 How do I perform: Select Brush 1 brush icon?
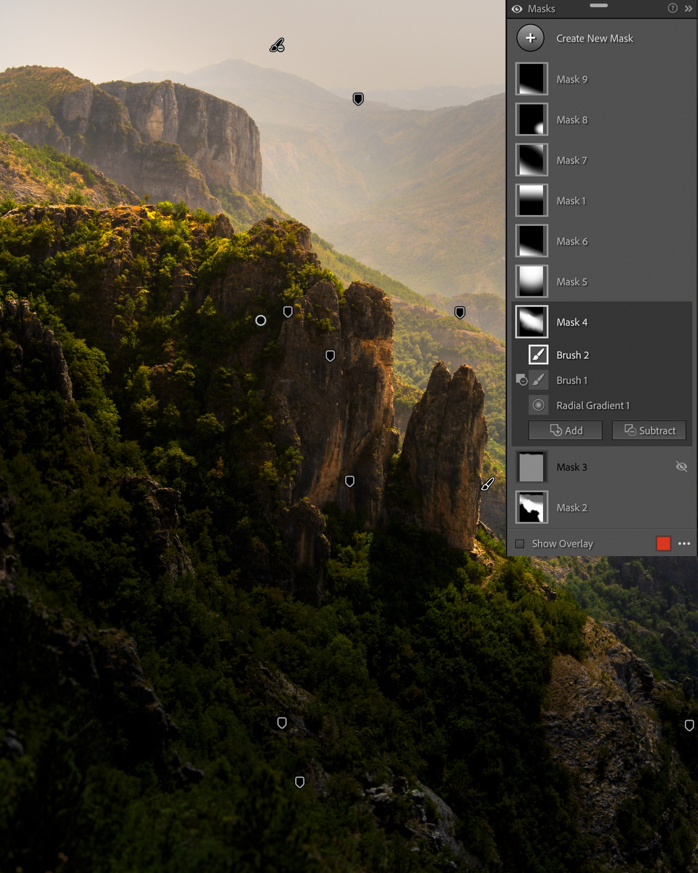click(538, 380)
